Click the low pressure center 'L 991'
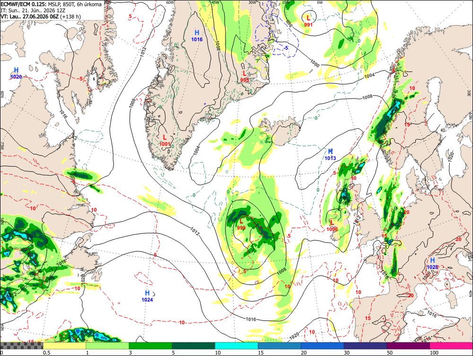473x356 pixels. click(x=308, y=21)
